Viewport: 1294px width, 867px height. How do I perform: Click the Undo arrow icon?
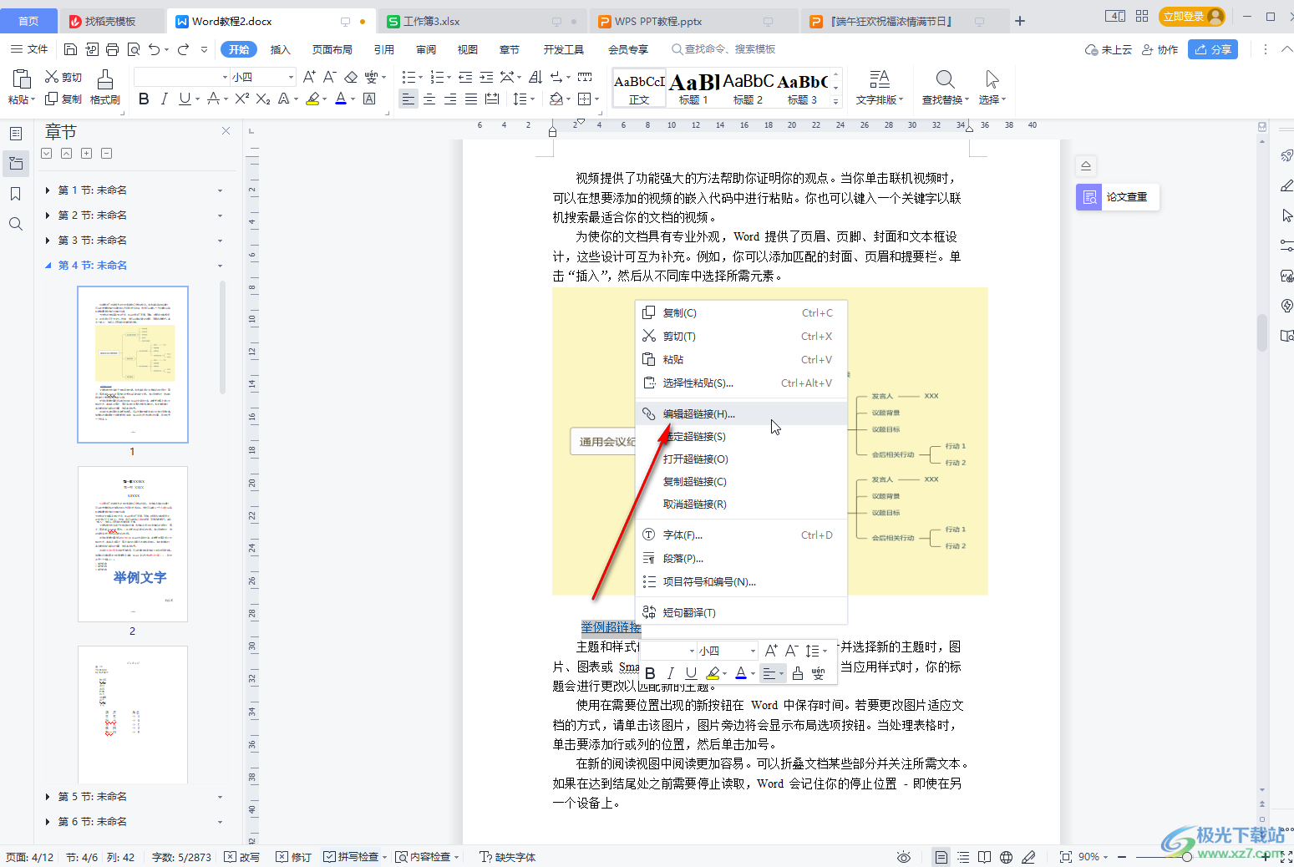tap(155, 49)
